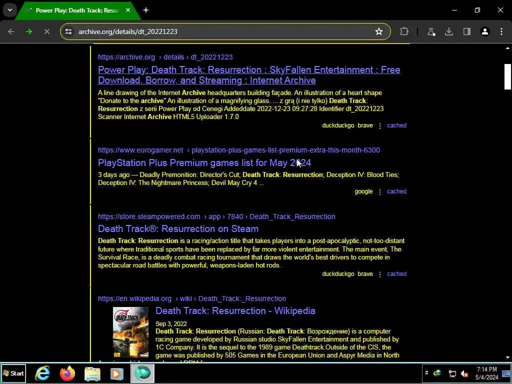Go back to previous page
The height and width of the screenshot is (384, 512).
(11, 31)
